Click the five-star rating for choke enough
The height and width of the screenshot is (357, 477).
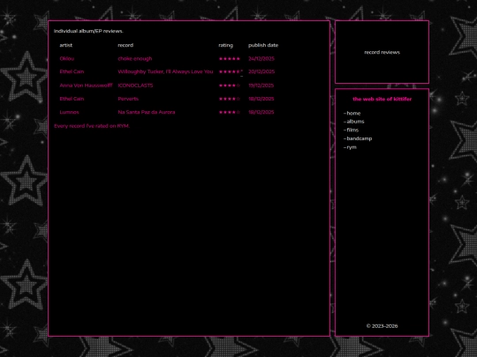tap(230, 58)
